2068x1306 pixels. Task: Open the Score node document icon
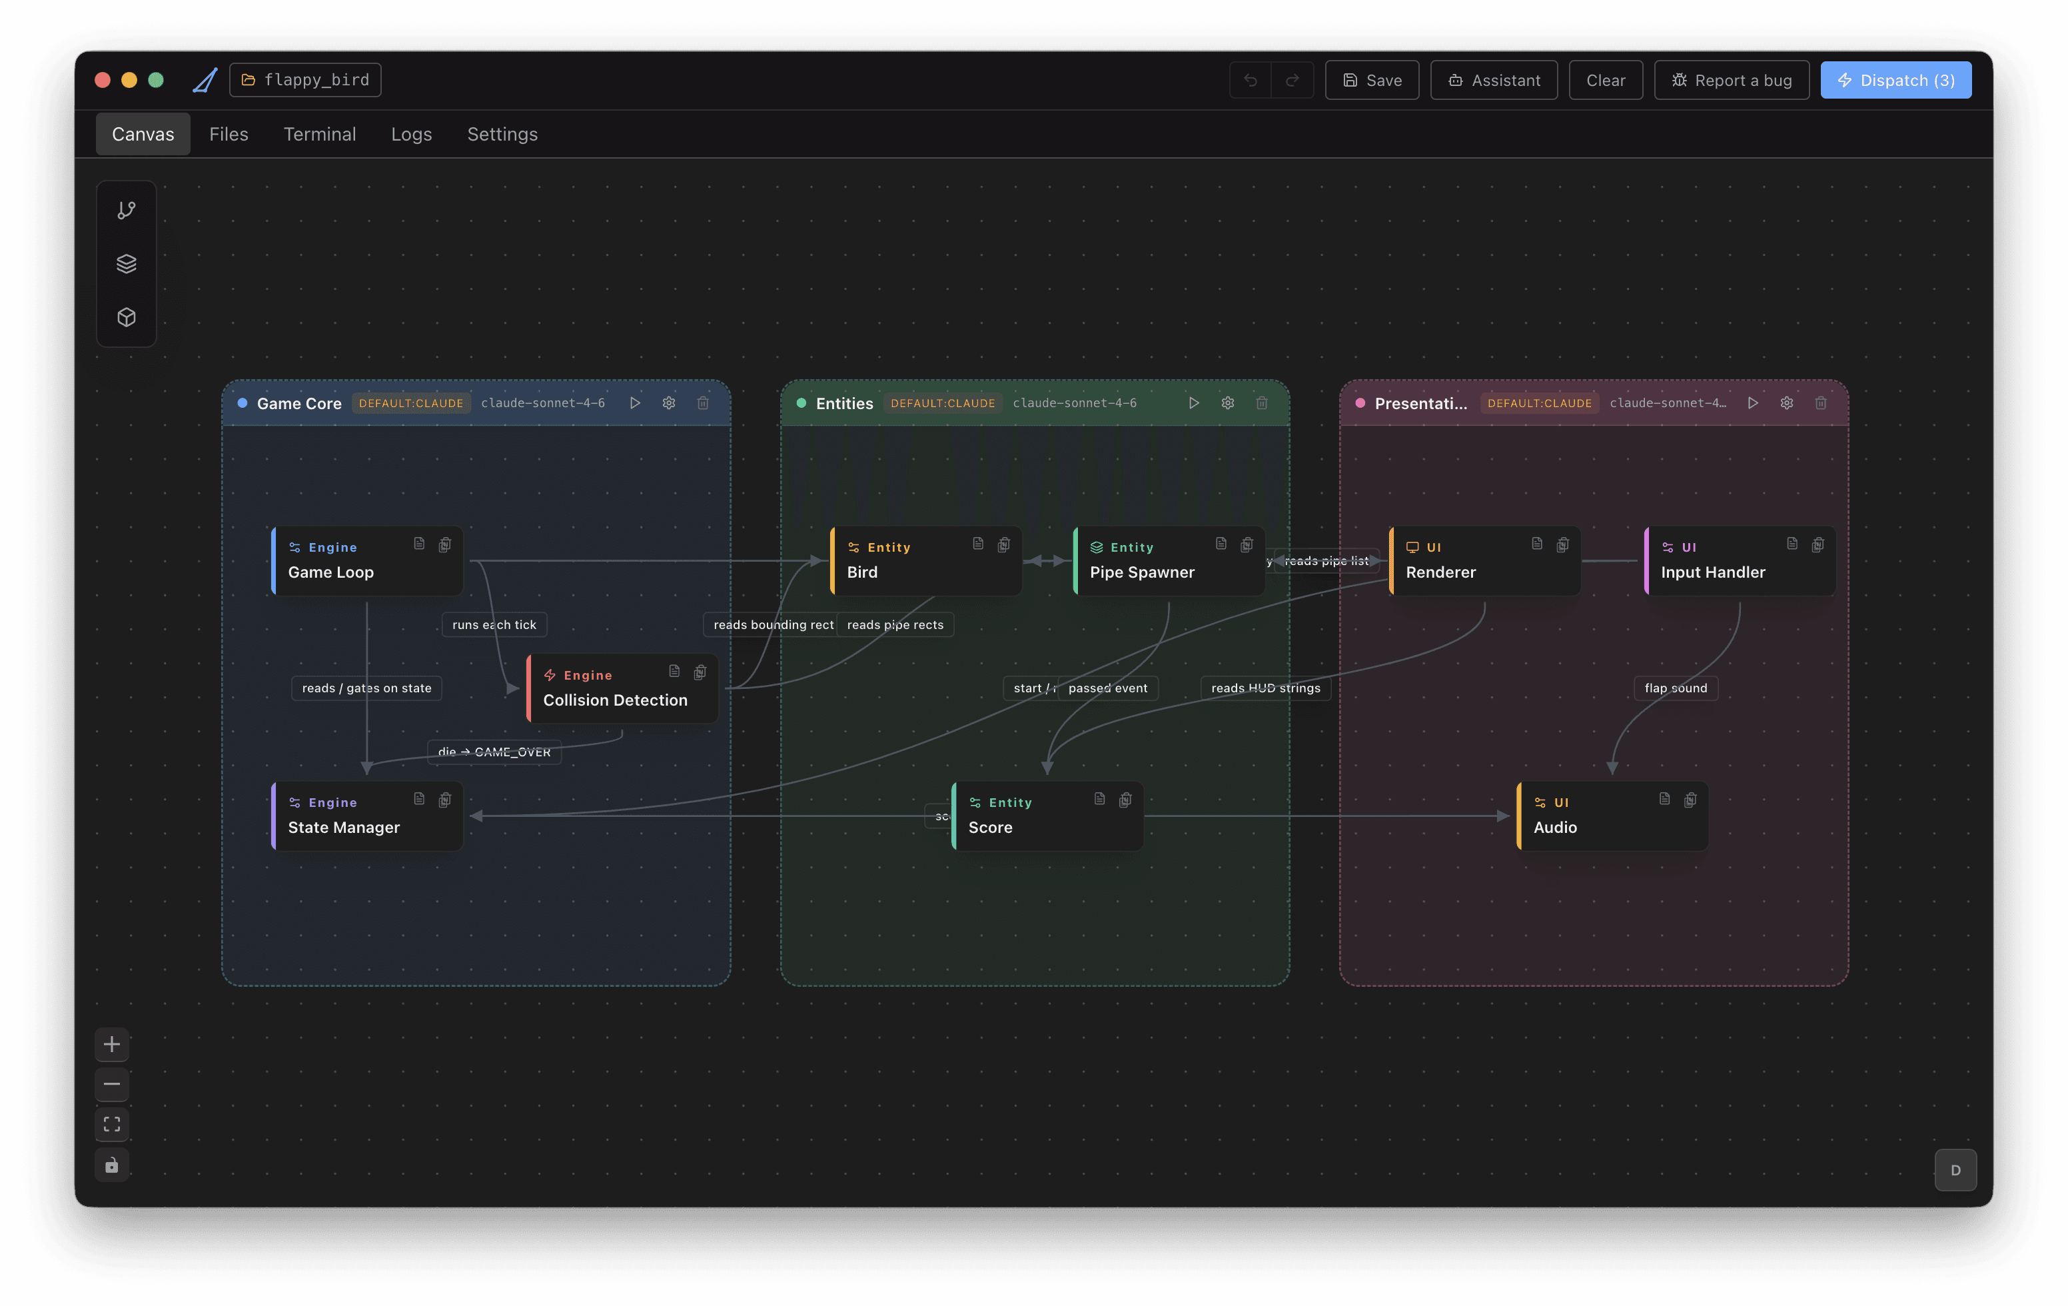[x=1099, y=798]
